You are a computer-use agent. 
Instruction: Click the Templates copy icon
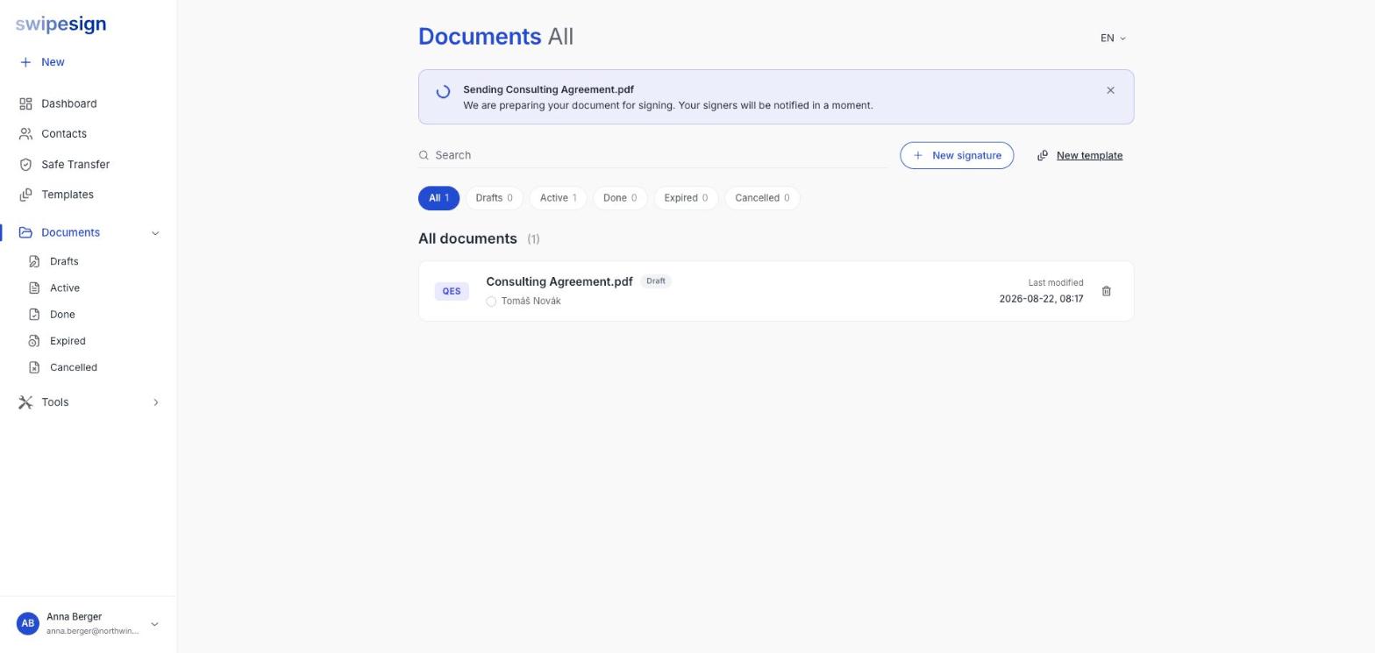[x=25, y=195]
